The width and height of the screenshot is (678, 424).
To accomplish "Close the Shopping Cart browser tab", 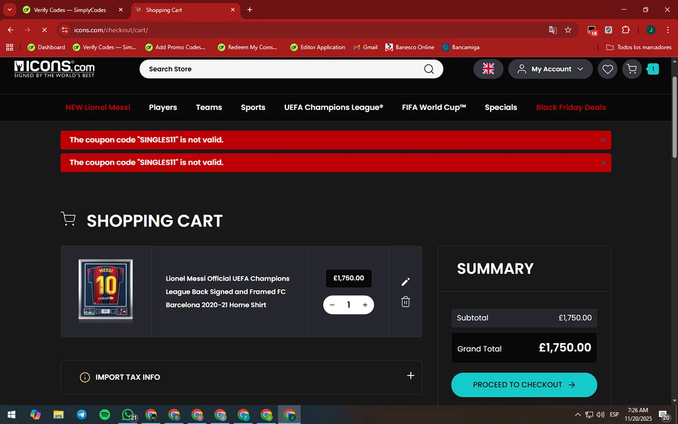I will point(233,10).
